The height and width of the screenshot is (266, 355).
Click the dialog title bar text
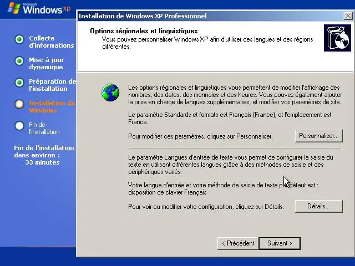[x=143, y=16]
